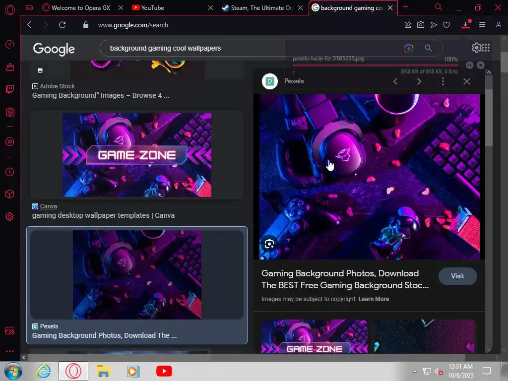View site security lock info

(85, 25)
